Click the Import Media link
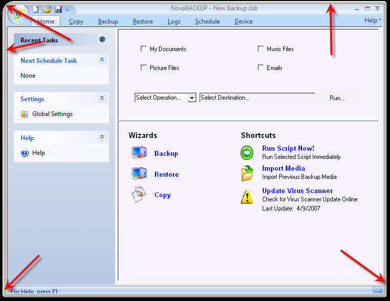 [284, 169]
